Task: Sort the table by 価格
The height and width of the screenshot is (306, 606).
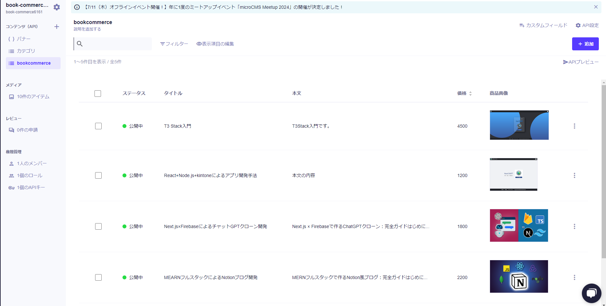Action: 470,93
